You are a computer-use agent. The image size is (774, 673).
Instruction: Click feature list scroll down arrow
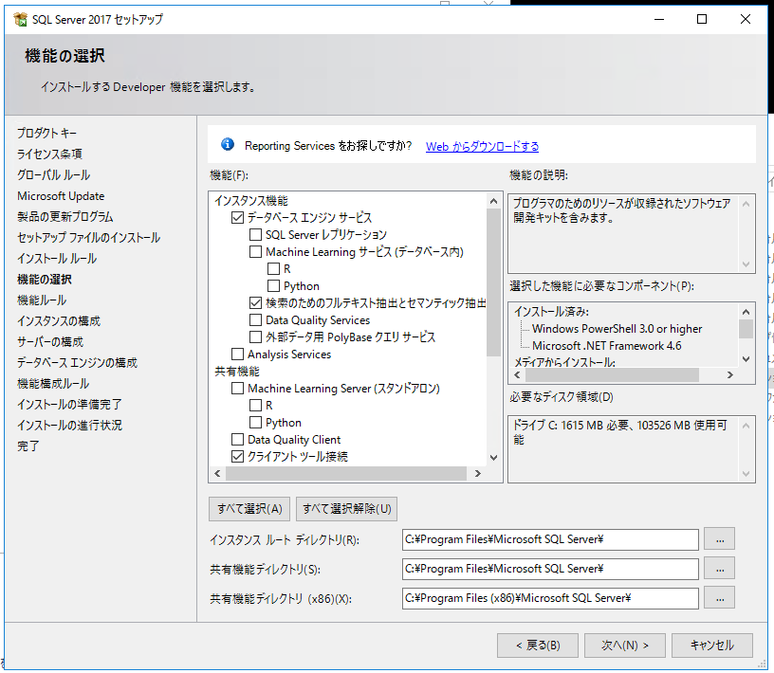click(493, 458)
